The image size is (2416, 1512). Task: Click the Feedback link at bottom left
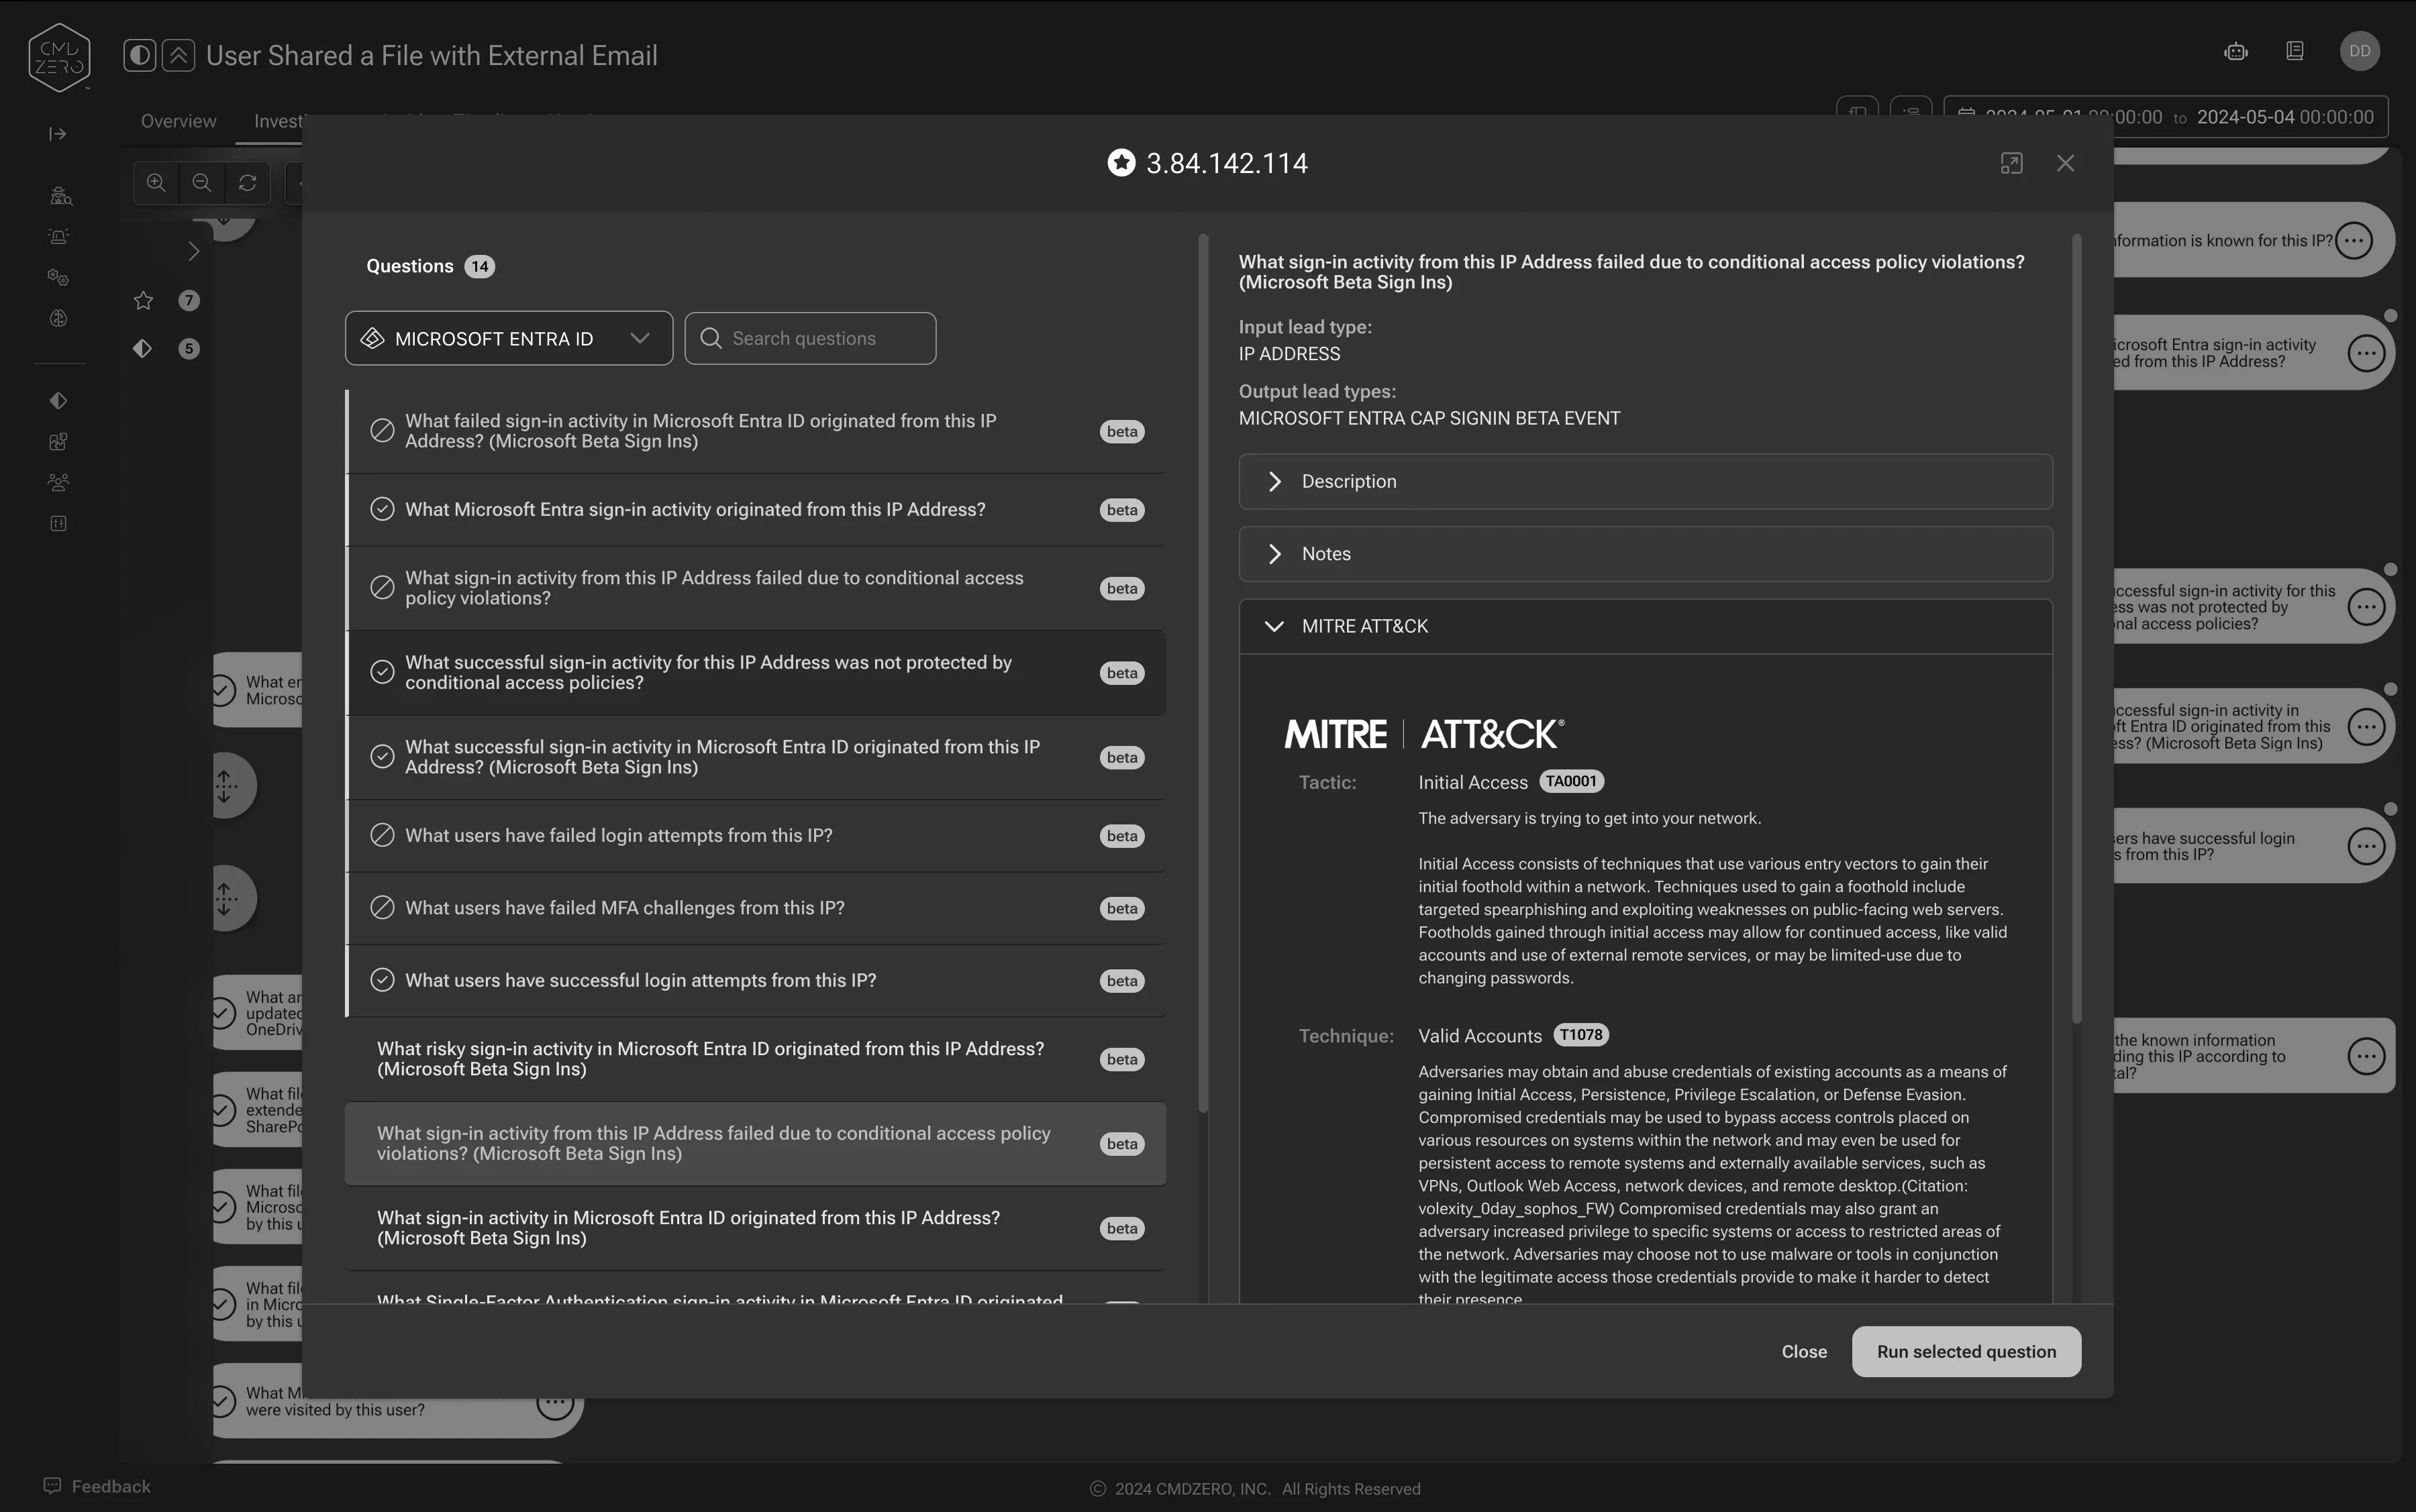[x=97, y=1487]
